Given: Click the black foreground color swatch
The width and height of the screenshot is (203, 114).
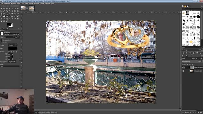Looking at the screenshot, I should pyautogui.click(x=9, y=24).
